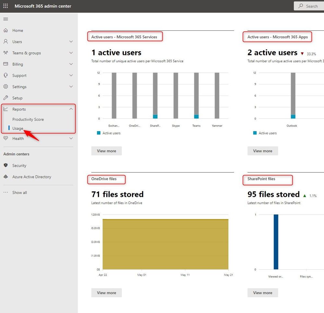Click the Settings gear icon

(6, 87)
